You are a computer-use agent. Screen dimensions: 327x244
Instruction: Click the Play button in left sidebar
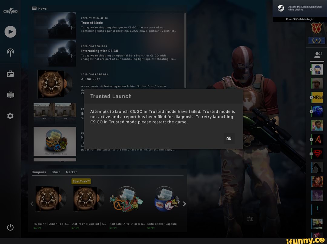(10, 32)
